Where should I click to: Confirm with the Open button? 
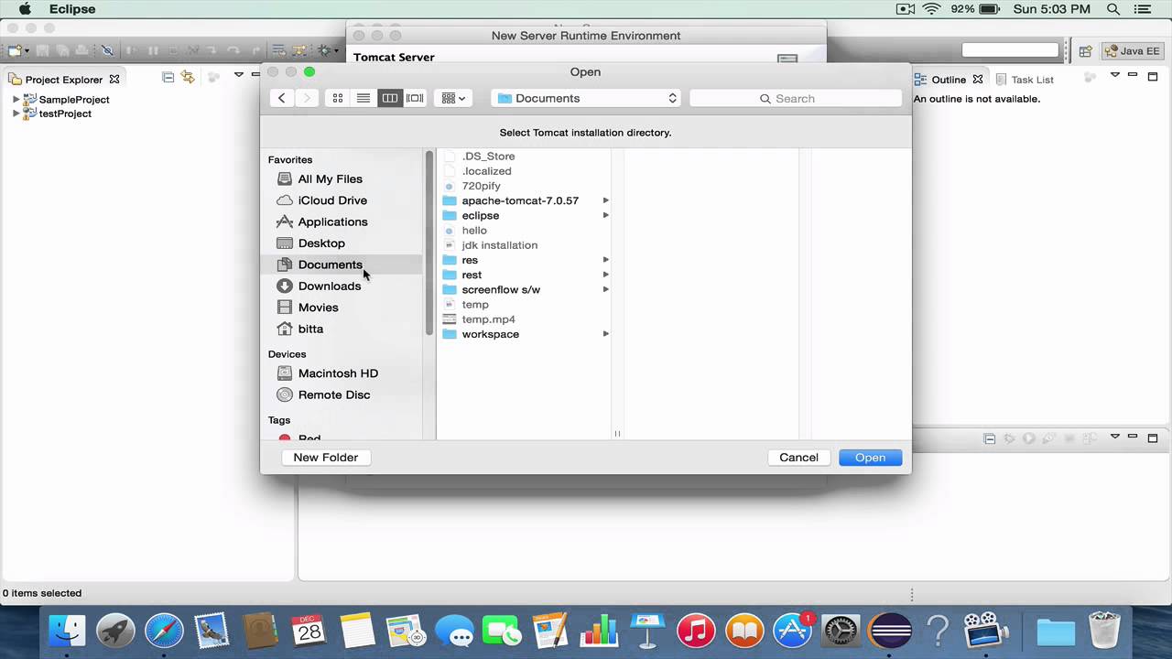click(870, 458)
